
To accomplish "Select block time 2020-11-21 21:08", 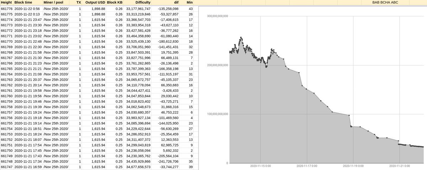I will click(28, 74).
